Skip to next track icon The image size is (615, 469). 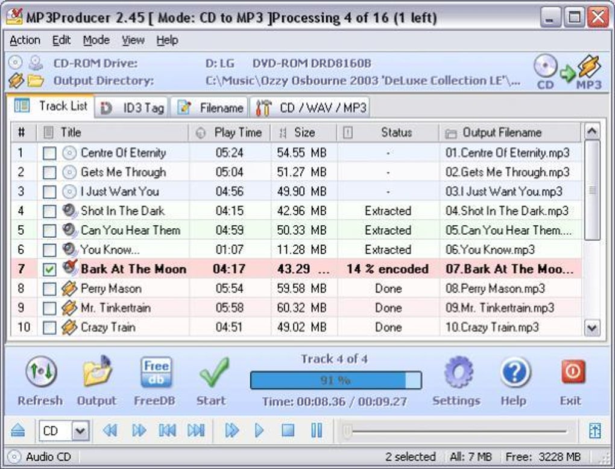coord(196,430)
